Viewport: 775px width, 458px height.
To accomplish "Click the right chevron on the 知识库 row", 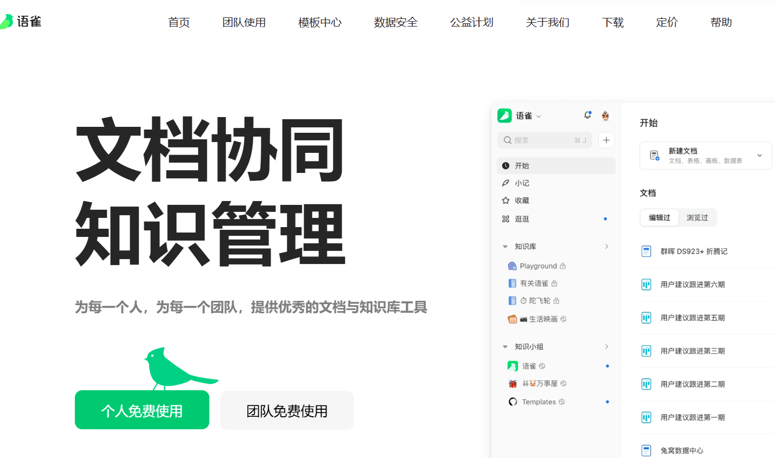I will [x=607, y=247].
